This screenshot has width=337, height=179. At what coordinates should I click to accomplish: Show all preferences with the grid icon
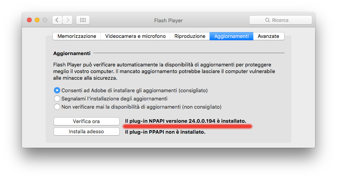pyautogui.click(x=83, y=20)
